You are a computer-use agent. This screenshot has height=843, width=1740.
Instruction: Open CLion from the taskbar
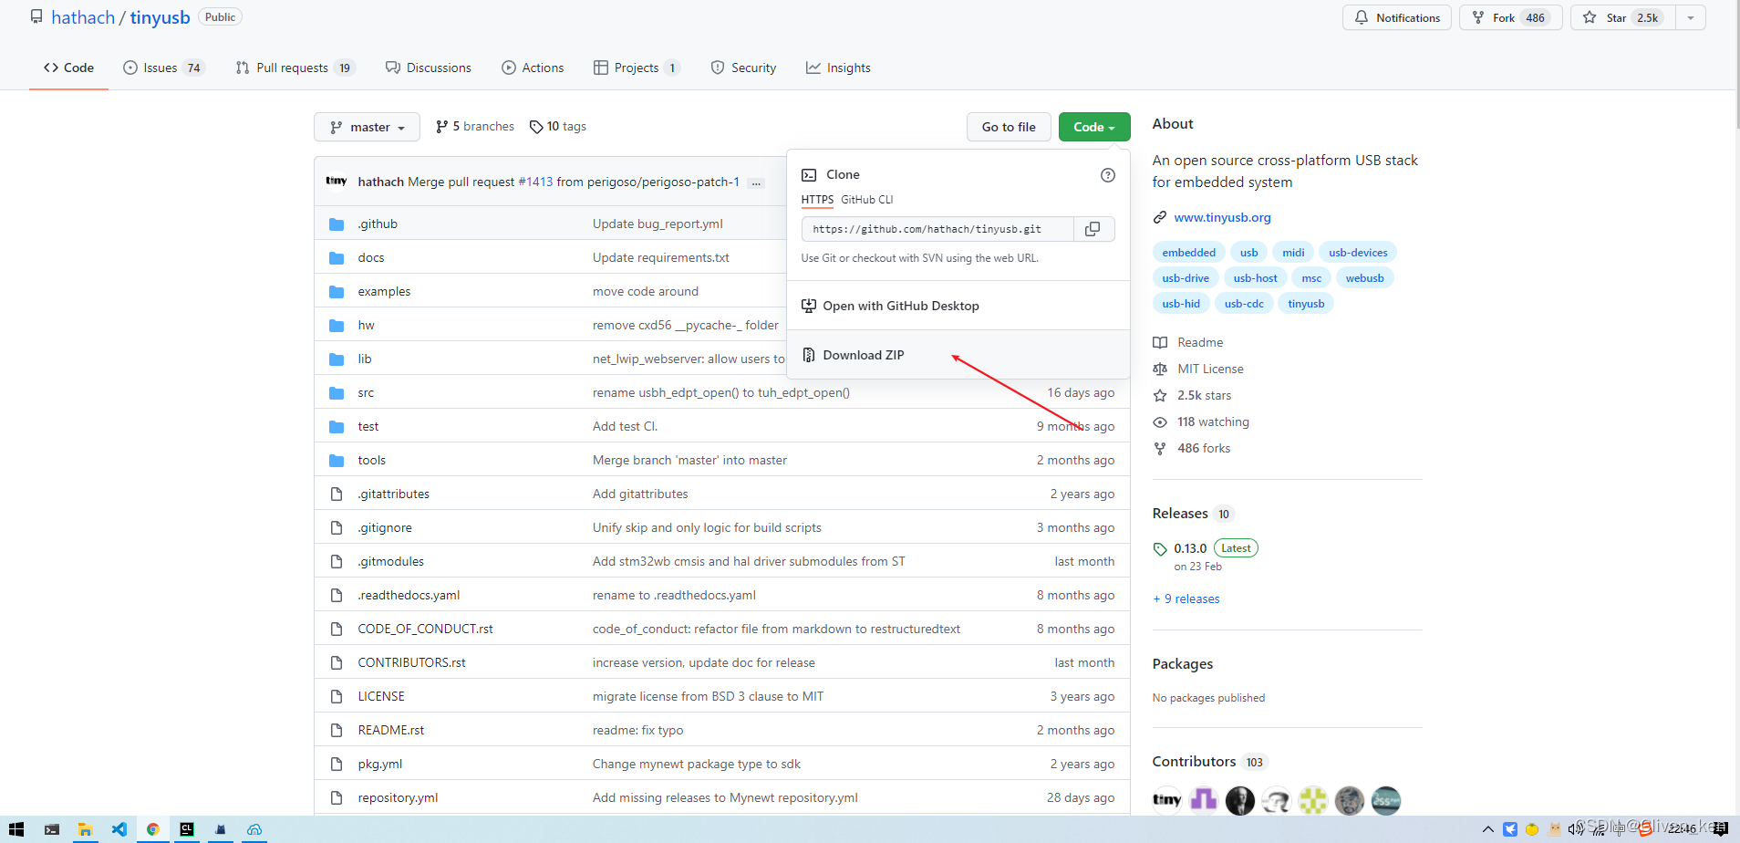(x=186, y=829)
